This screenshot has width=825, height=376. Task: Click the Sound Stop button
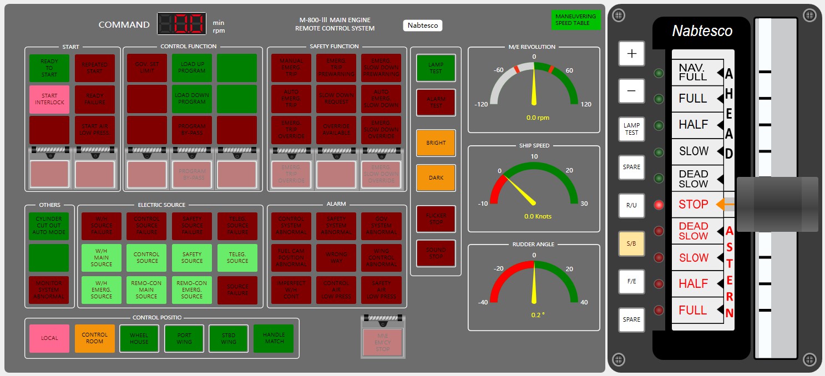click(436, 253)
